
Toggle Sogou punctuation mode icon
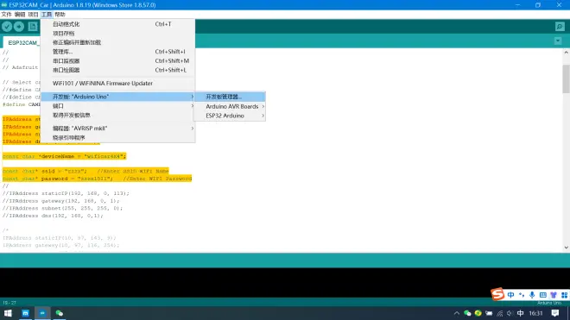(522, 295)
